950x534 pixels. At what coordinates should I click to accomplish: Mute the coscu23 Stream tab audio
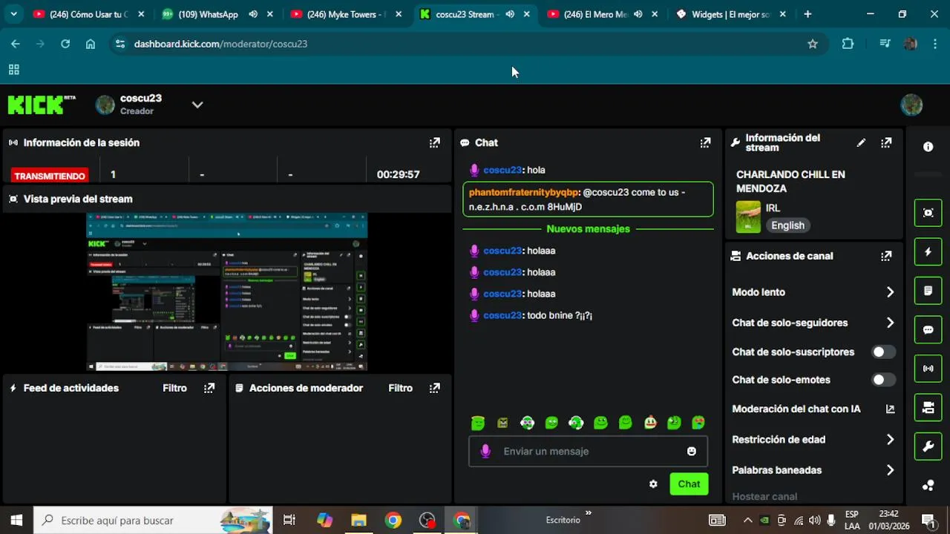tap(510, 14)
